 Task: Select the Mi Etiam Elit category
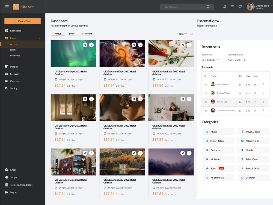click(x=218, y=178)
